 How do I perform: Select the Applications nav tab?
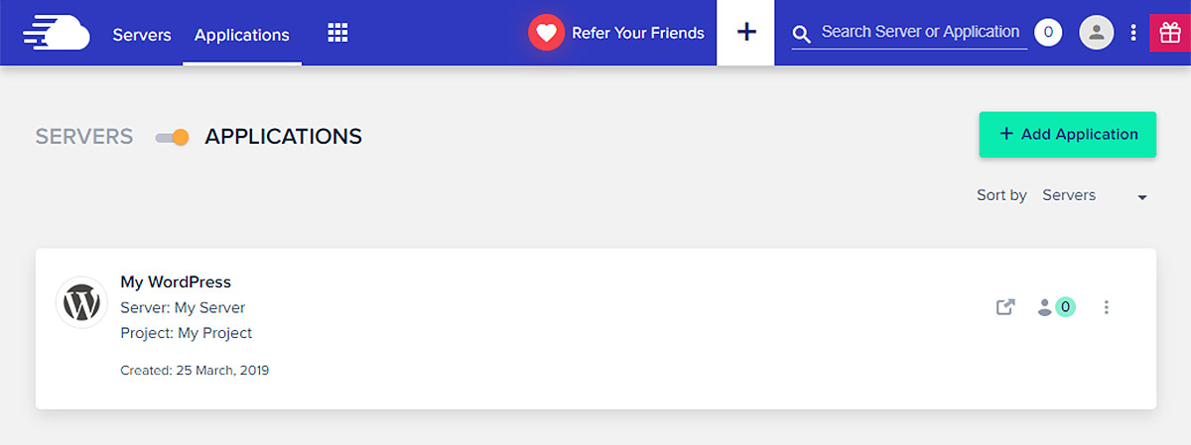click(242, 35)
